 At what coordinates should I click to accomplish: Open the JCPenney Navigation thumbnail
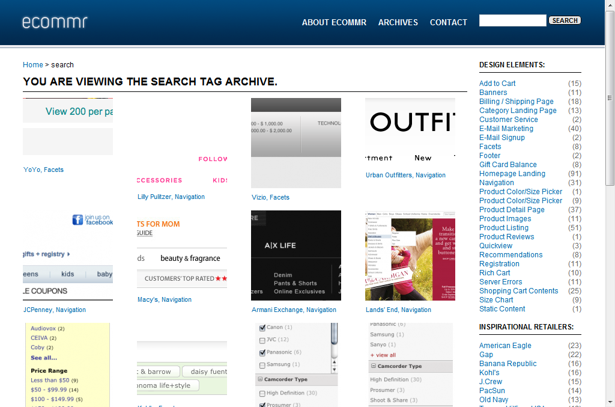click(x=68, y=256)
